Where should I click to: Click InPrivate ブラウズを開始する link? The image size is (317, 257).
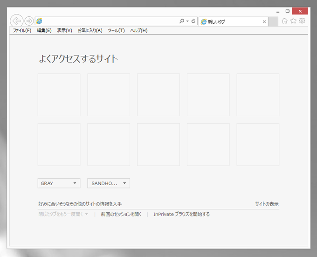tap(181, 214)
